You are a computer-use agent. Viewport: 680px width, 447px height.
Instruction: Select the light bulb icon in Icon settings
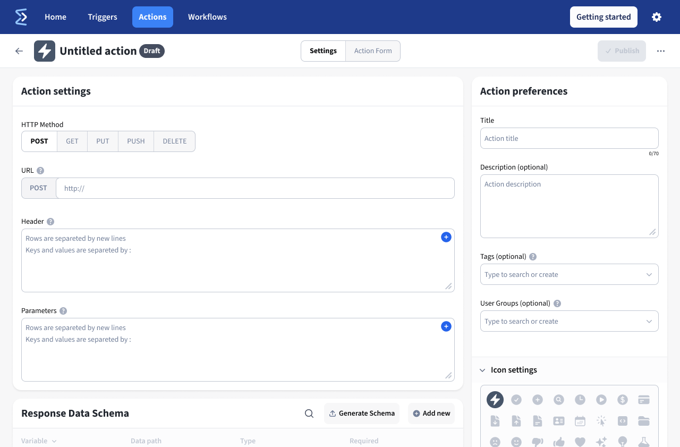[x=623, y=442]
